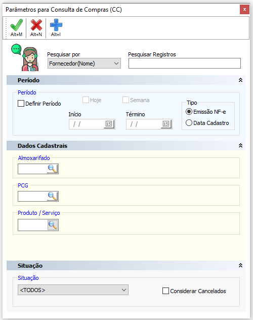Click the blue plus Alt+I icon
Viewport: 253px width, 320px height.
(56, 28)
